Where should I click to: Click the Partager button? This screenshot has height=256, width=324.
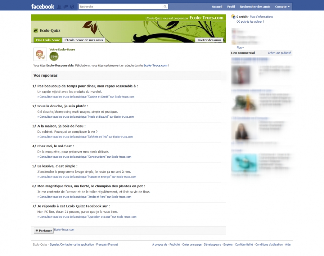tap(44, 230)
